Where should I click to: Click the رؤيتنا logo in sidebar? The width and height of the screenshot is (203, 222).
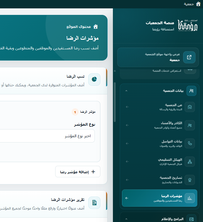(x=188, y=25)
